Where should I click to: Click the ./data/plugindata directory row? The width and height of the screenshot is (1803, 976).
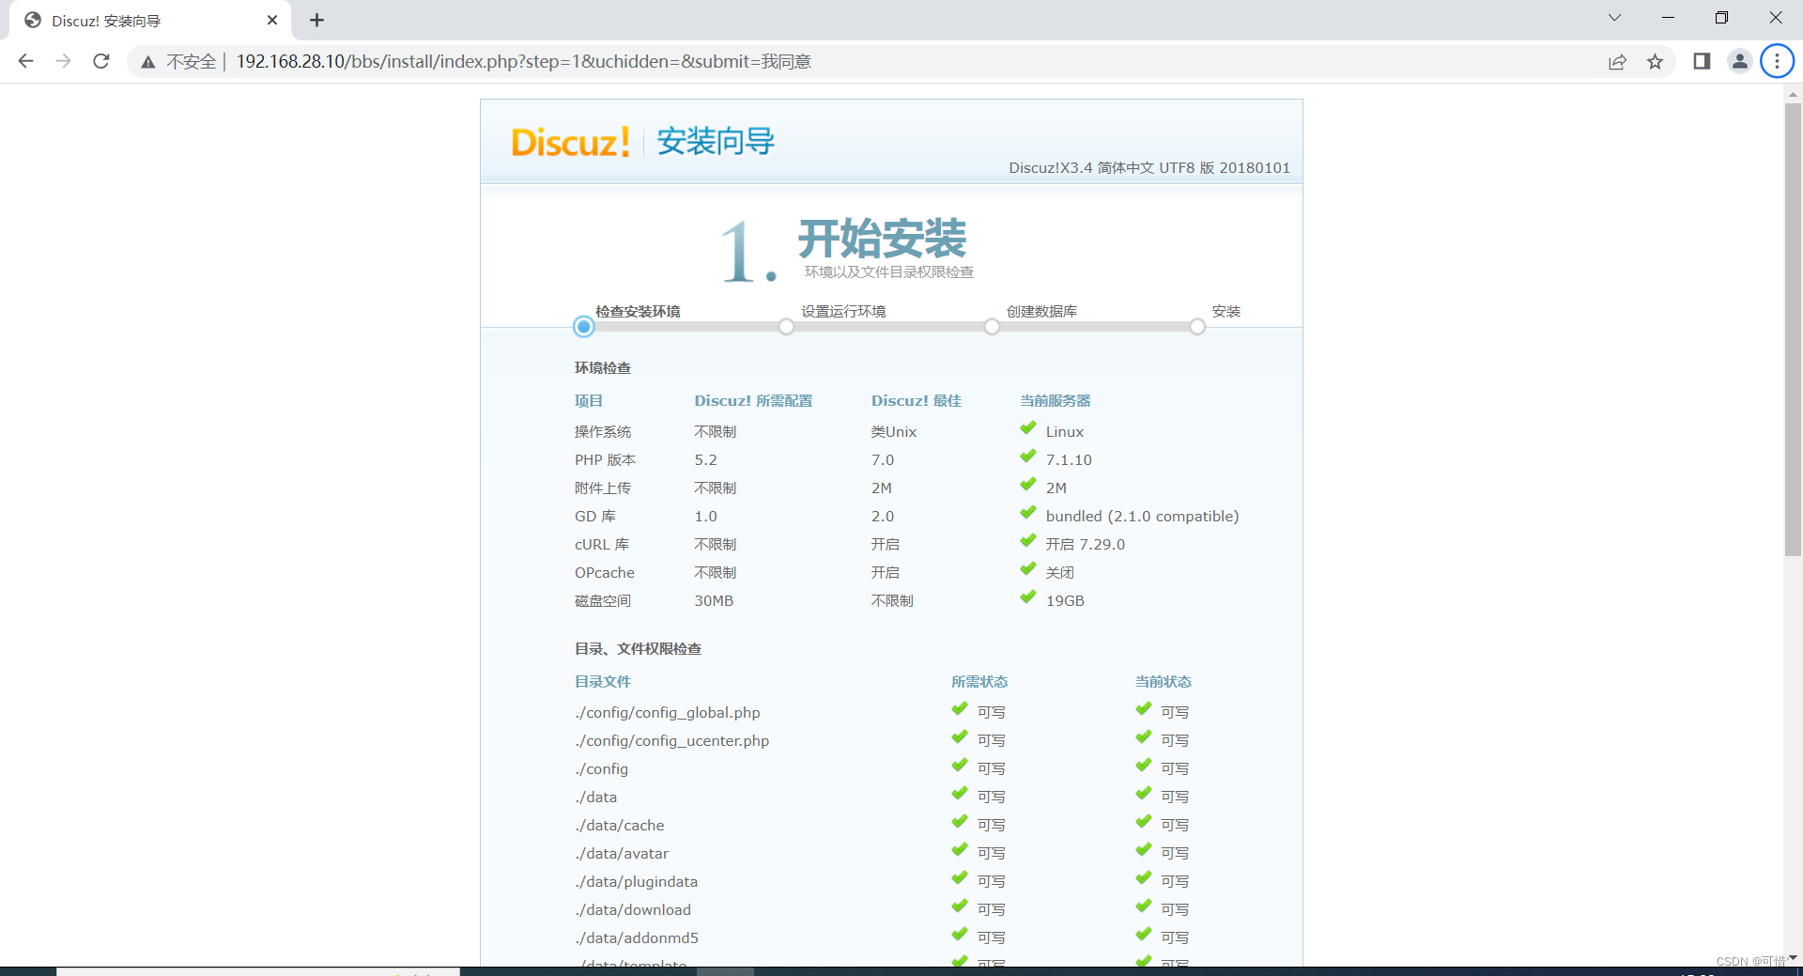coord(636,882)
